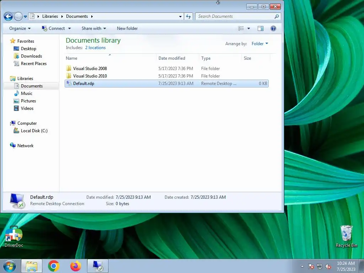
Task: Select the Visual Studio 2010 folder icon
Action: (x=69, y=76)
